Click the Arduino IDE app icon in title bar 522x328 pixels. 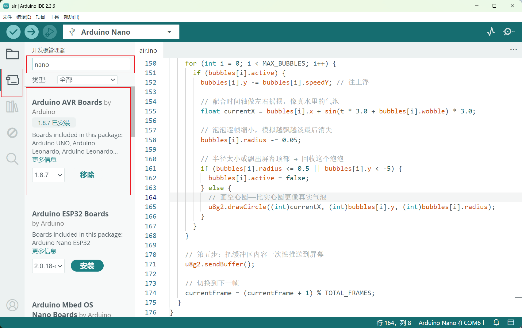point(6,6)
